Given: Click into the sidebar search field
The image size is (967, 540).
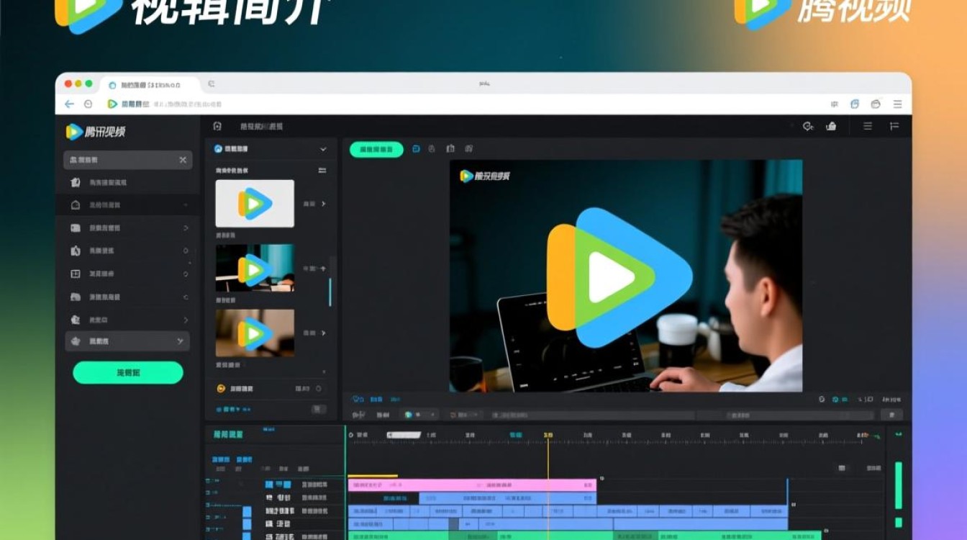Looking at the screenshot, I should pyautogui.click(x=127, y=160).
